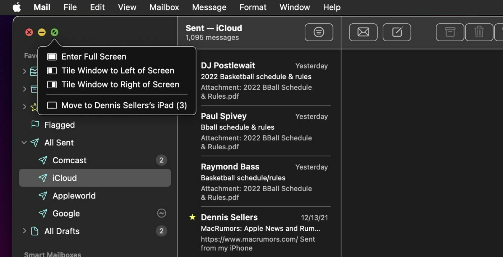Click the All Sent paper-plane icon
The width and height of the screenshot is (503, 257).
pyautogui.click(x=35, y=142)
